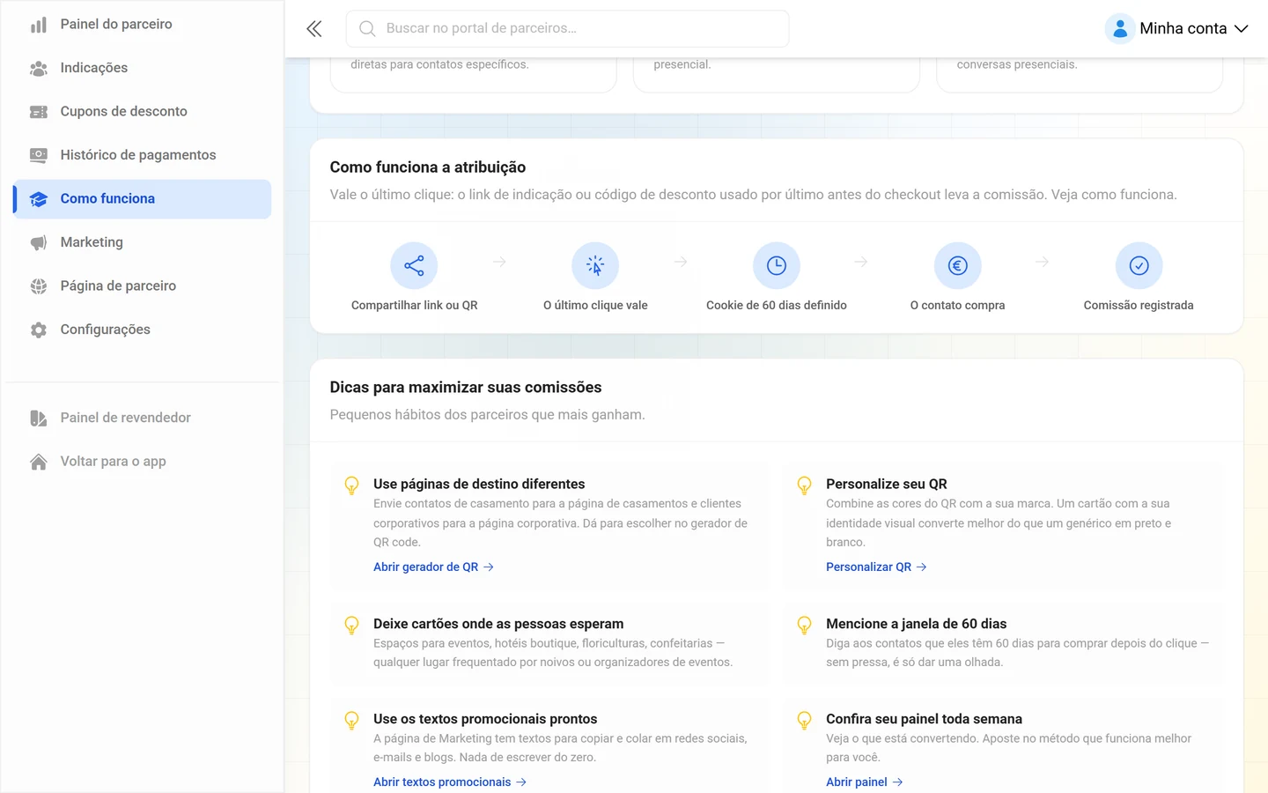Click the Voltar para o app home icon

(x=39, y=462)
